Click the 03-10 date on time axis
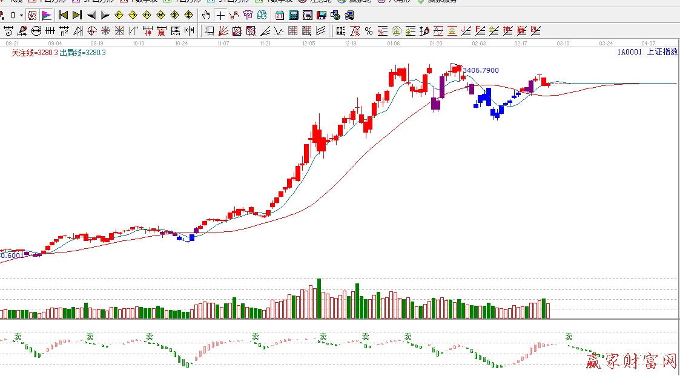 (x=563, y=44)
